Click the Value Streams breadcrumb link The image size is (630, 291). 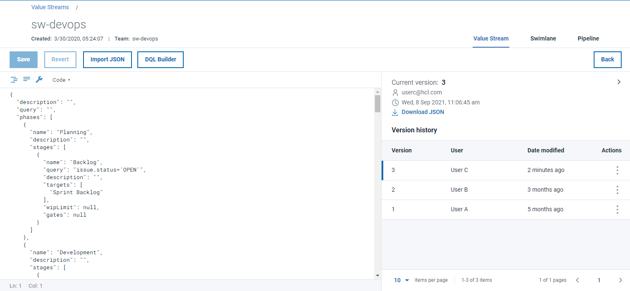50,7
